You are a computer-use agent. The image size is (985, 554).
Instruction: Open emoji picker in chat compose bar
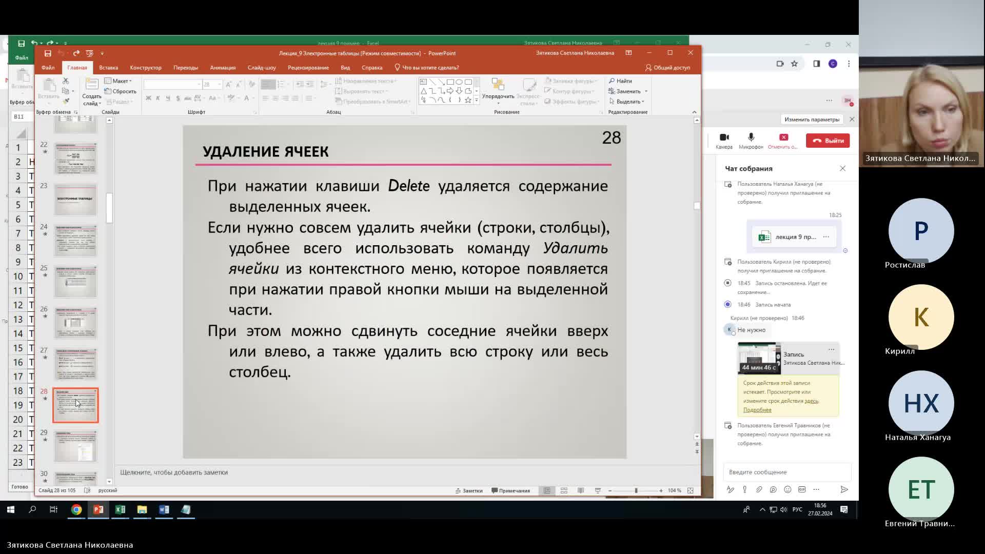coord(787,489)
